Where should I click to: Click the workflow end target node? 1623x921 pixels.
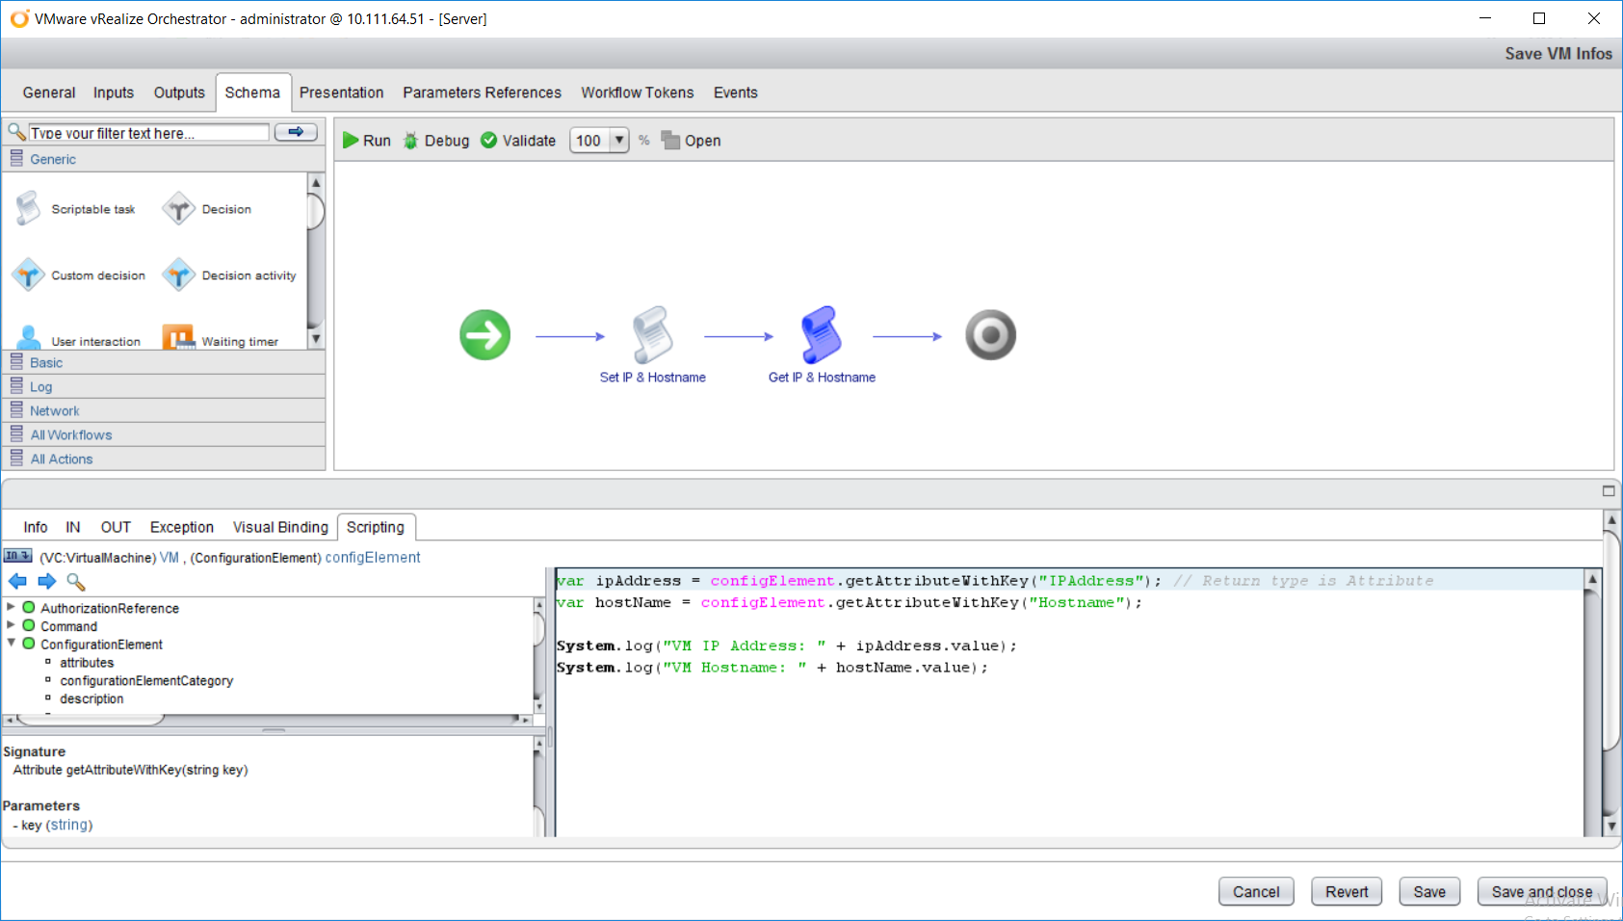tap(990, 335)
